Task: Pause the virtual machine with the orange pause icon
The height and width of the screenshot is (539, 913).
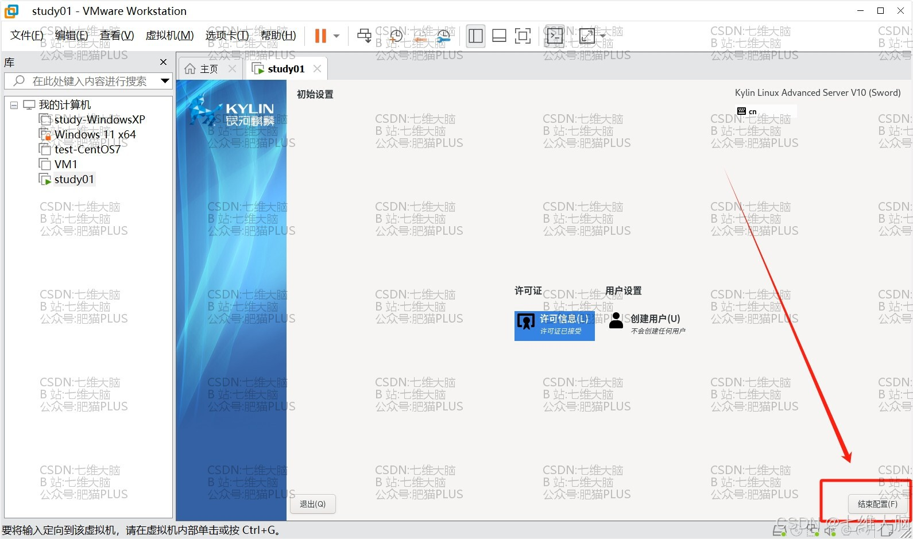Action: (320, 36)
